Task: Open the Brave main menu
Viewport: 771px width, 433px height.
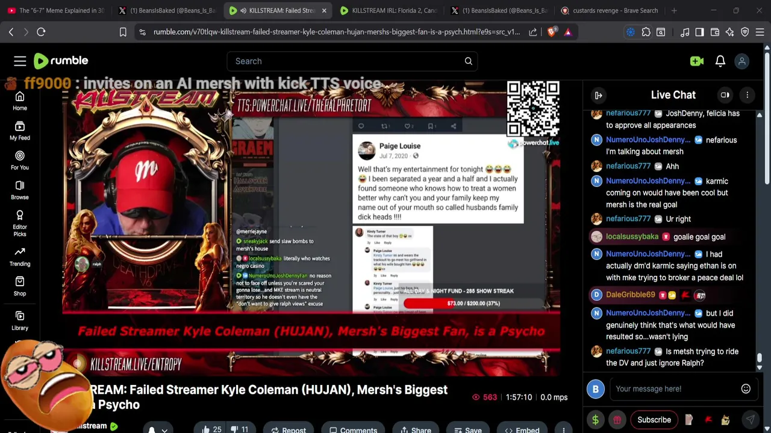Action: (x=760, y=32)
